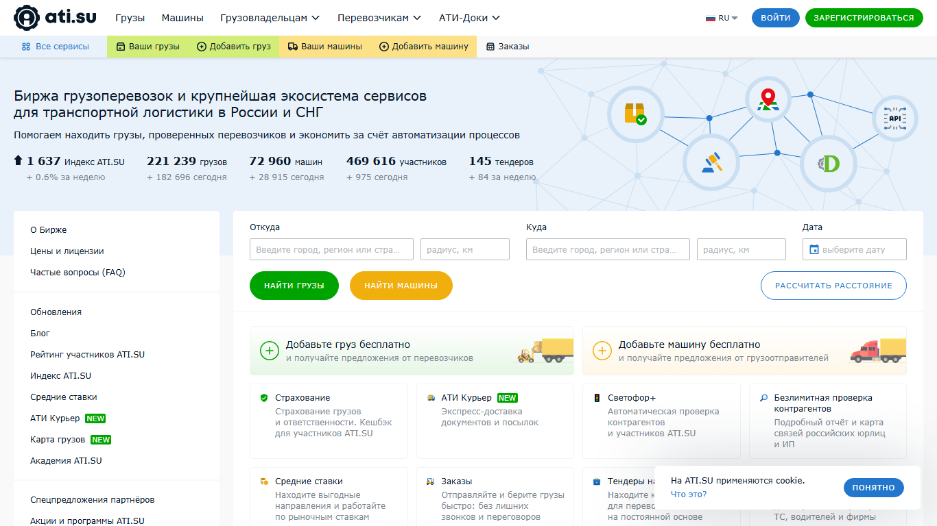Click the Светофор+ traffic light icon

pyautogui.click(x=597, y=397)
